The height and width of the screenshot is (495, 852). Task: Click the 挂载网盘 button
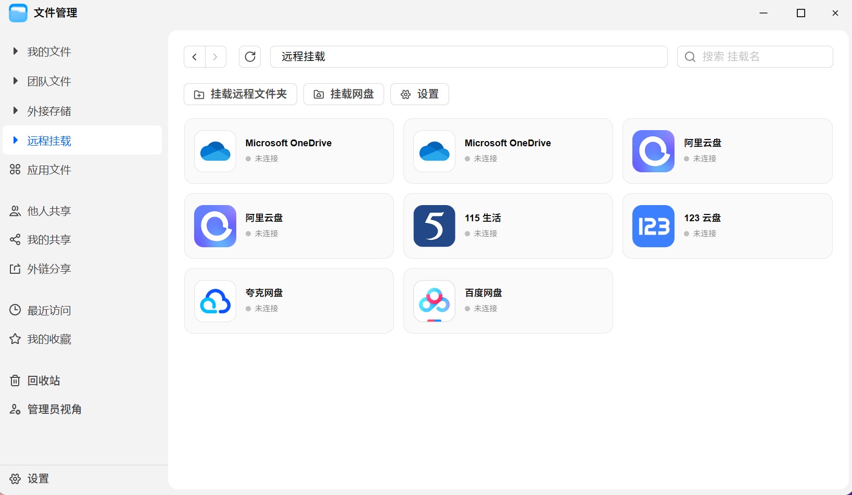tap(344, 94)
